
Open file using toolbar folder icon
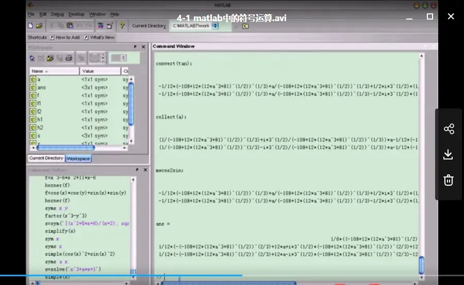(x=39, y=26)
